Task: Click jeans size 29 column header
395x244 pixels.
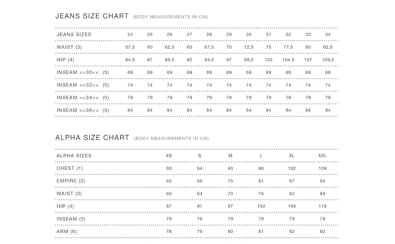Action: point(229,35)
